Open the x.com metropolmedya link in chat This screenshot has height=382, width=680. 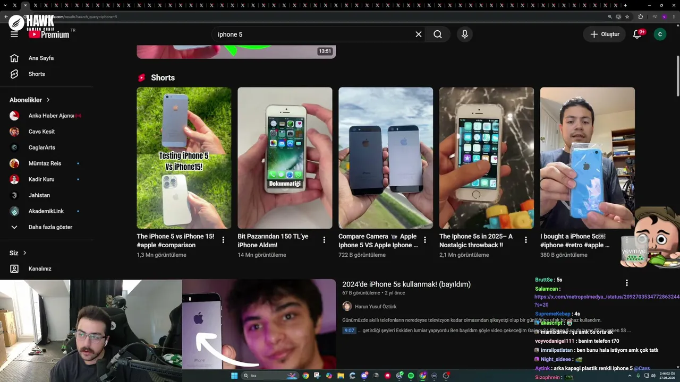coord(607,301)
